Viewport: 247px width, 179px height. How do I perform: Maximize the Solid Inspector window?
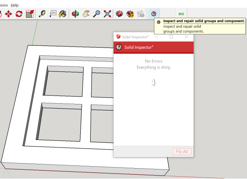click(171, 37)
